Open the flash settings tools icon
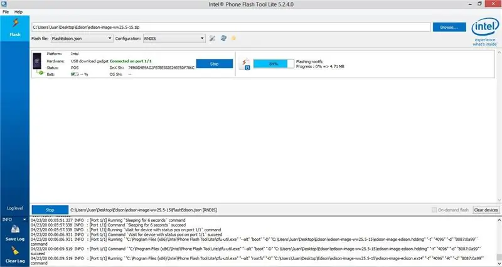The width and height of the screenshot is (502, 267). click(212, 38)
